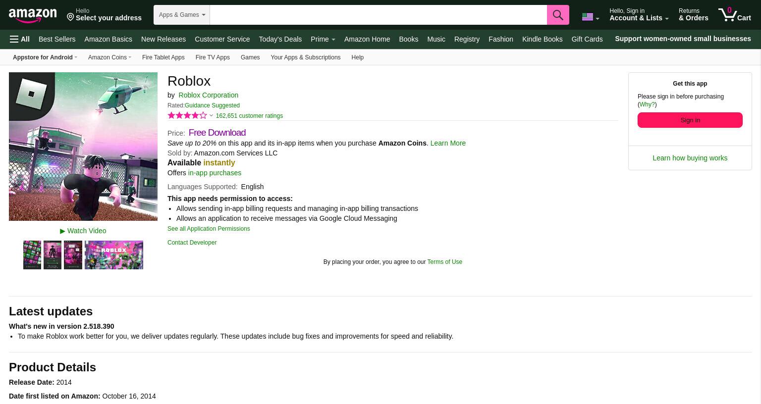The width and height of the screenshot is (761, 404).
Task: Click the Why? sign-in explanation link
Action: pyautogui.click(x=647, y=104)
